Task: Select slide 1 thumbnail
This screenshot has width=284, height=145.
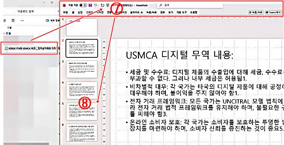Action: click(82, 27)
